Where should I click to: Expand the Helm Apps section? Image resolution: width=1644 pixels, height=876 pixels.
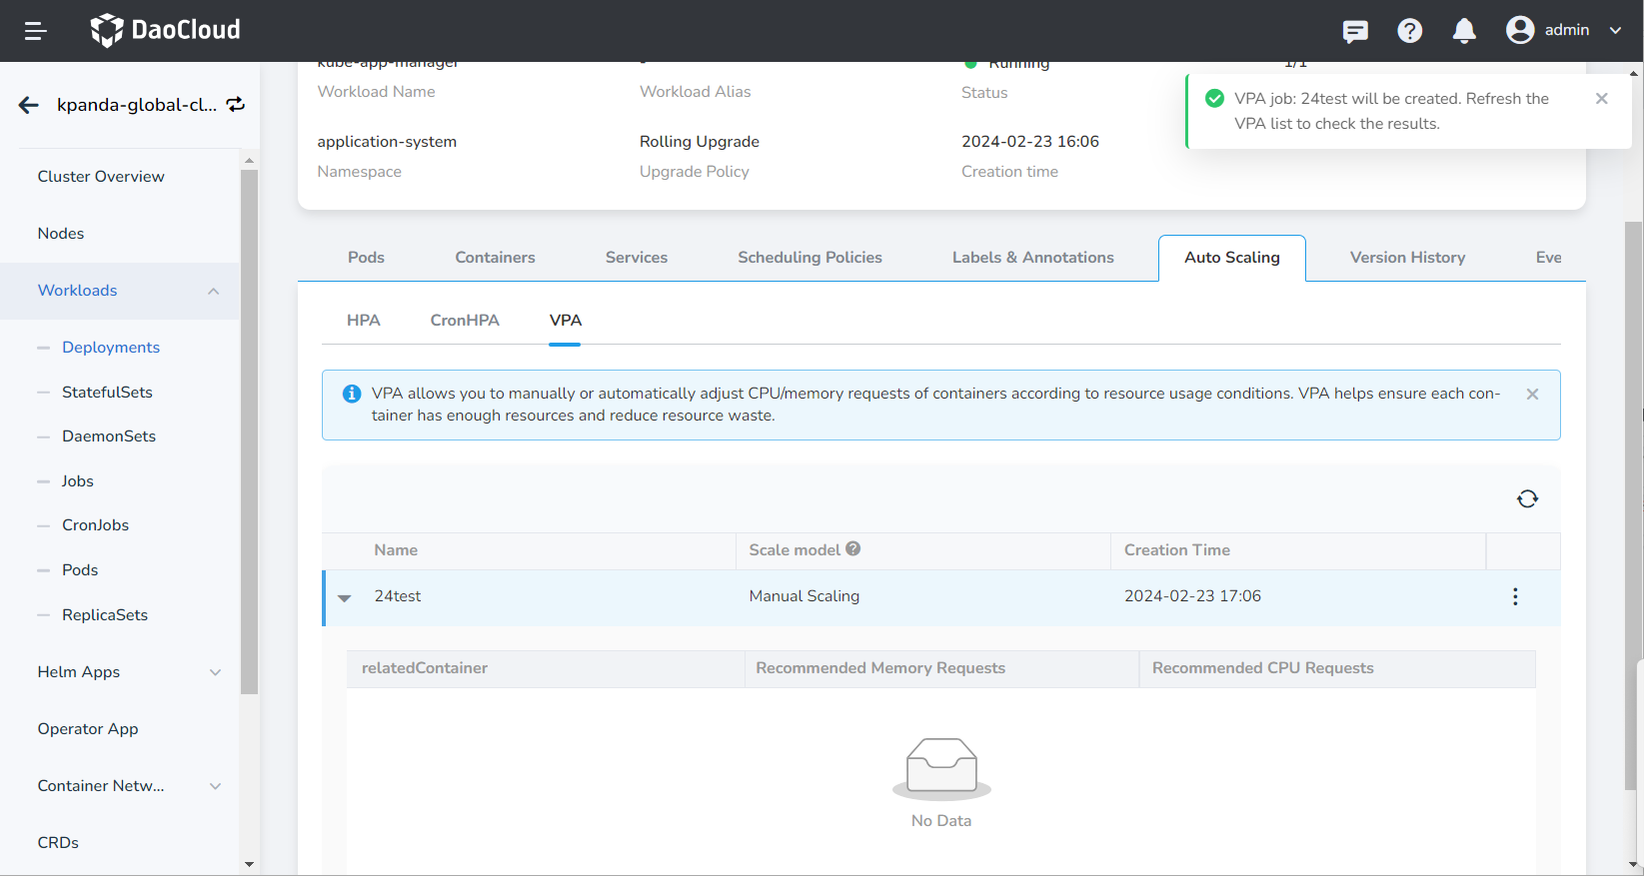pyautogui.click(x=215, y=672)
